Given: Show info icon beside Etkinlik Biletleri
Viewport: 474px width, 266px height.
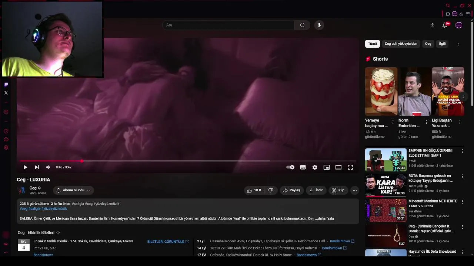Looking at the screenshot, I should tap(58, 233).
